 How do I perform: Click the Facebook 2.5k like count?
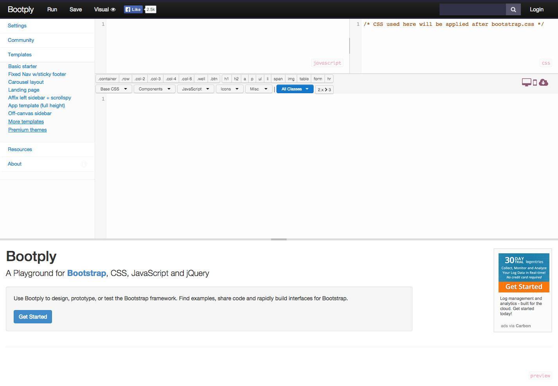pos(151,9)
